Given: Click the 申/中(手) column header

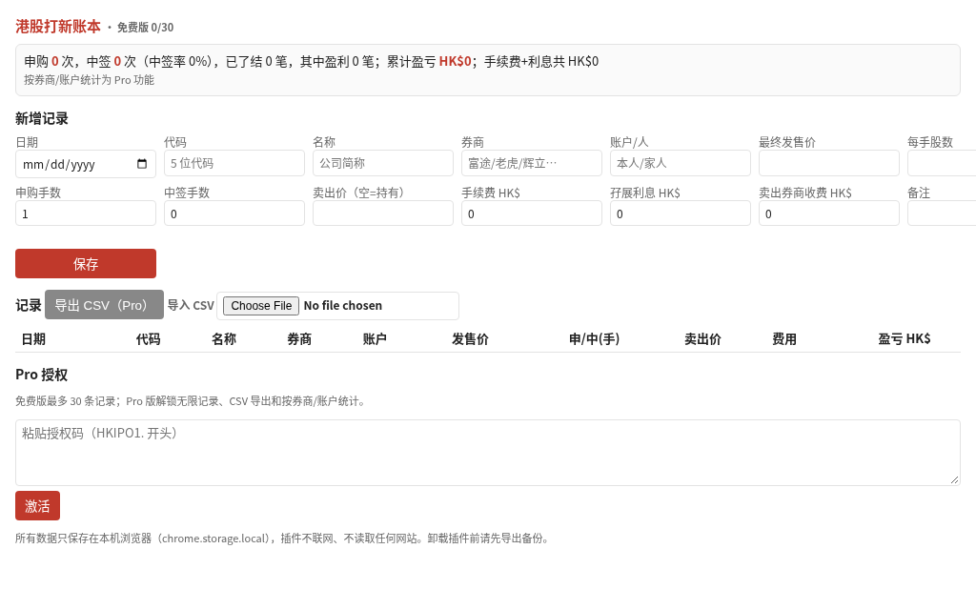Looking at the screenshot, I should (594, 338).
